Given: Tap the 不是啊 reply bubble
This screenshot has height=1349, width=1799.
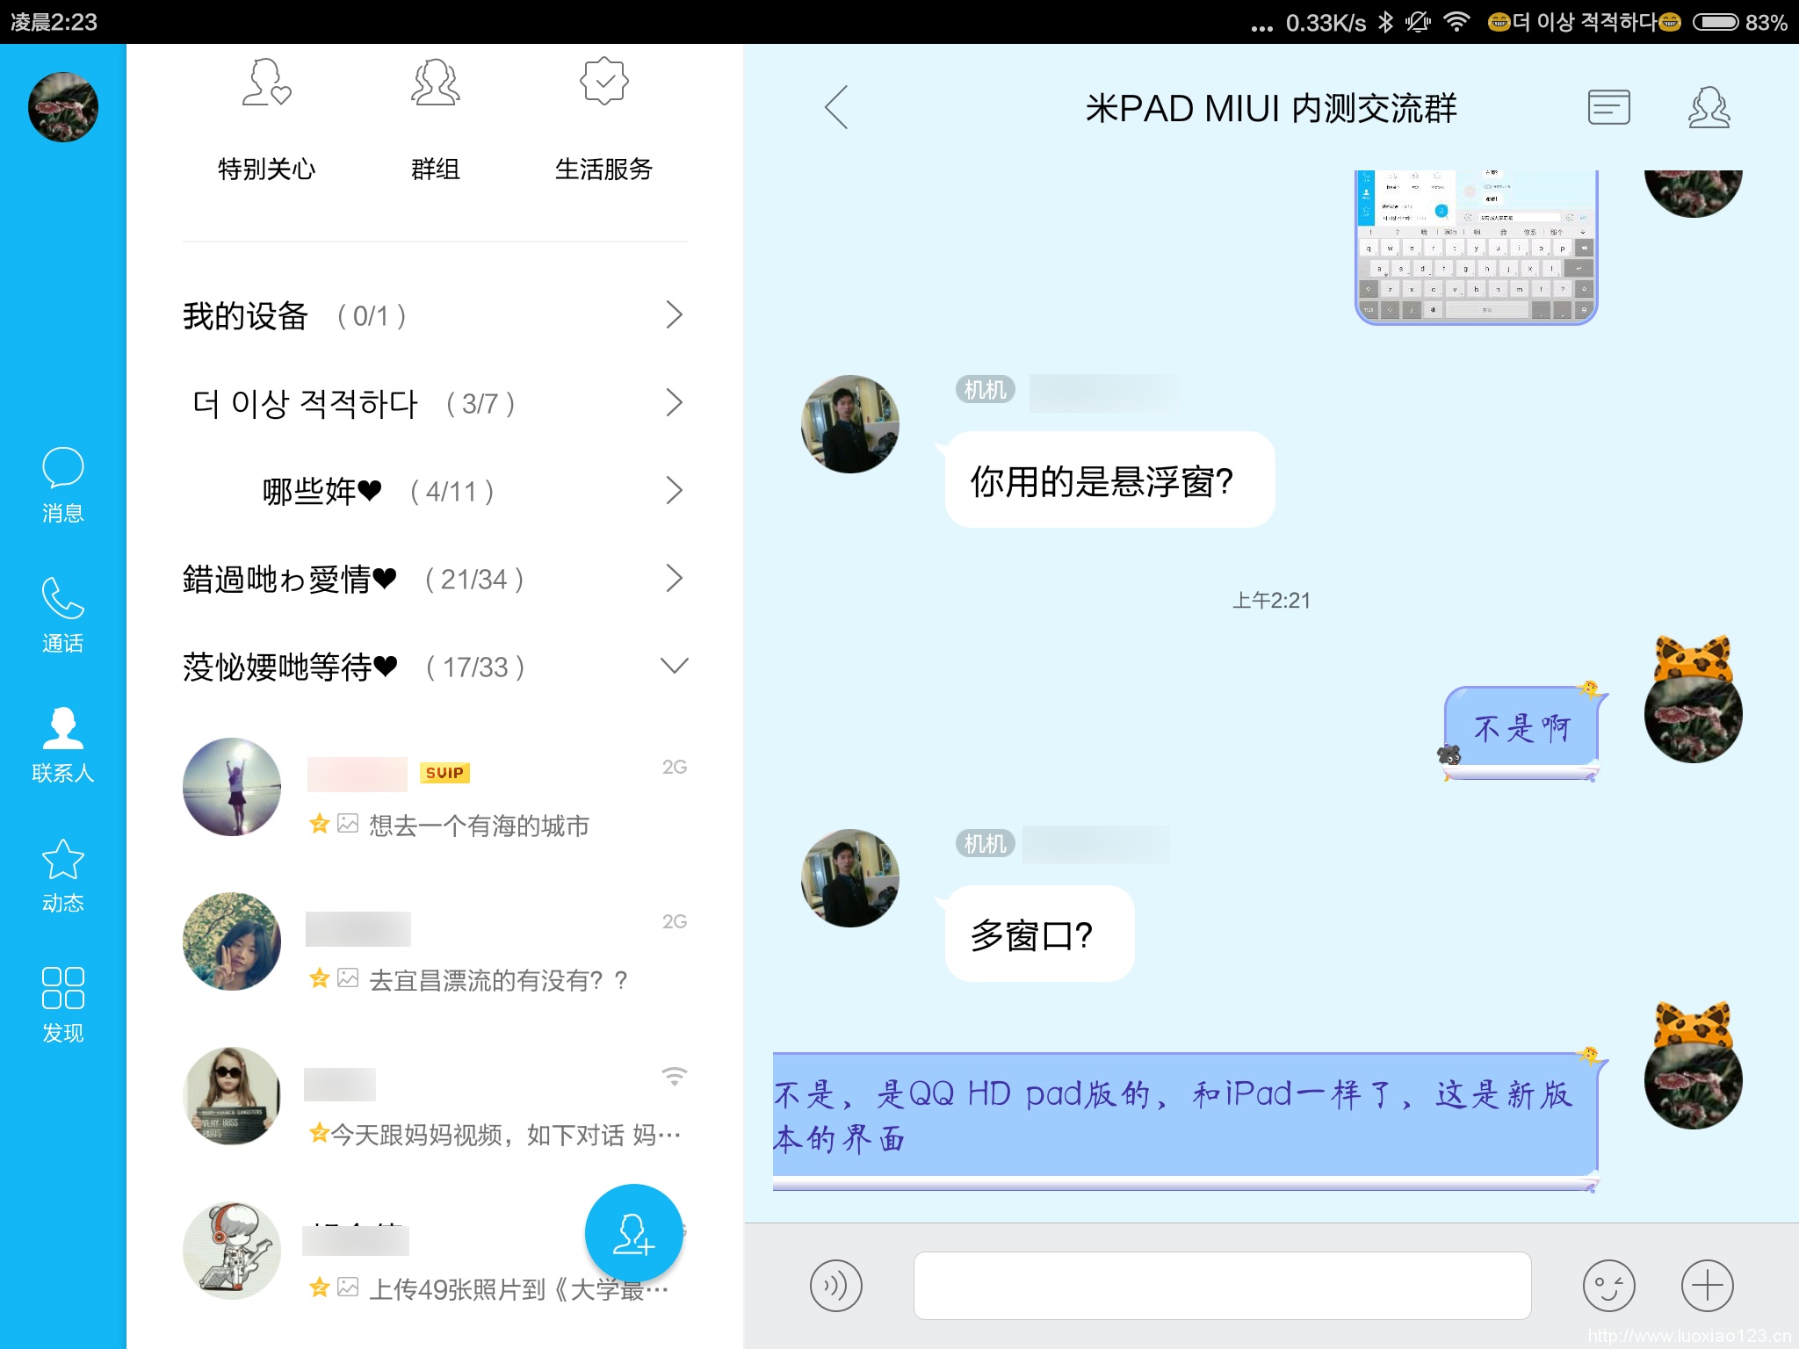Looking at the screenshot, I should point(1522,731).
